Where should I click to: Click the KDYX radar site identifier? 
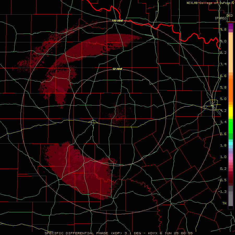153,233
